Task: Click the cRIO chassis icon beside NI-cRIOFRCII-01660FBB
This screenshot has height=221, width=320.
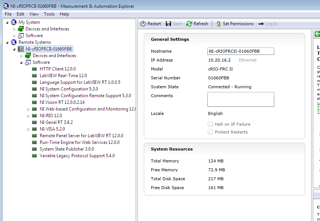Action: pyautogui.click(x=21, y=49)
